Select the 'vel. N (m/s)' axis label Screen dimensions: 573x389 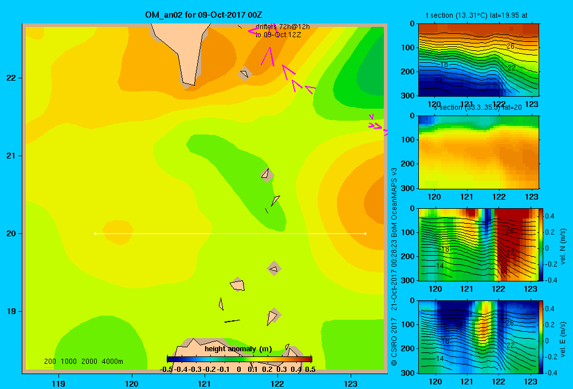pos(563,247)
